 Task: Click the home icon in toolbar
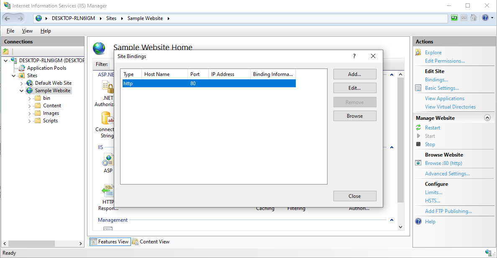point(474,18)
